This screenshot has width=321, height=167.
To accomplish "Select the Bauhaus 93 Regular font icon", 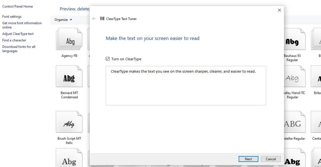I will coord(295,39).
